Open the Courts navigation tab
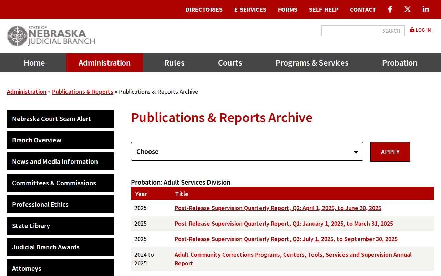This screenshot has width=441, height=276. click(x=230, y=63)
